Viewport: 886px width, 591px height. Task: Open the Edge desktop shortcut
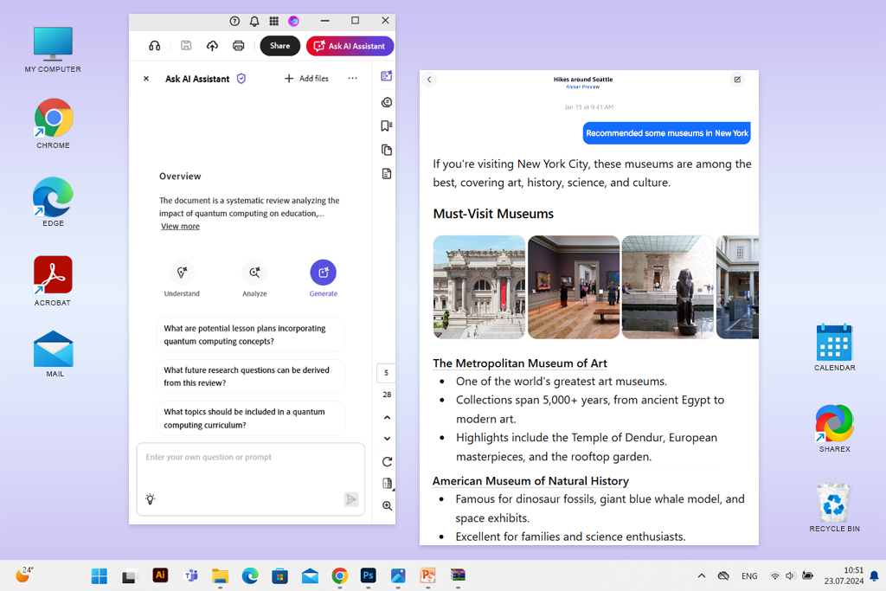53,202
